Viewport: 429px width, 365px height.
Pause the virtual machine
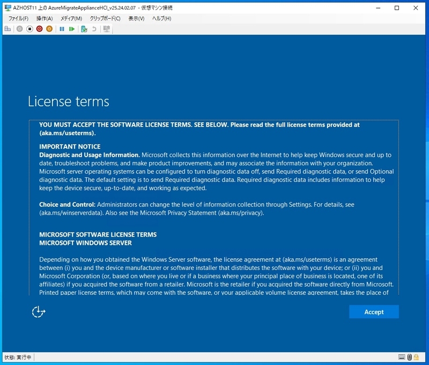[62, 29]
